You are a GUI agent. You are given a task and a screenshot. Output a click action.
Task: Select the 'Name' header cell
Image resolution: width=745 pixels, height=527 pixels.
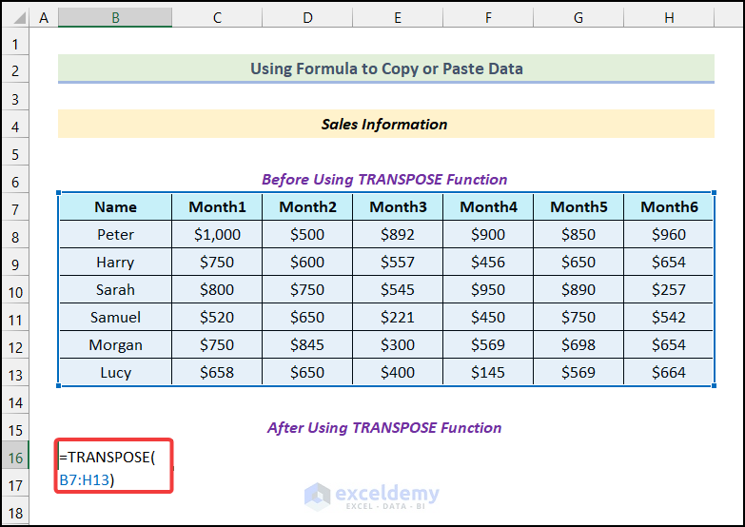pos(115,206)
